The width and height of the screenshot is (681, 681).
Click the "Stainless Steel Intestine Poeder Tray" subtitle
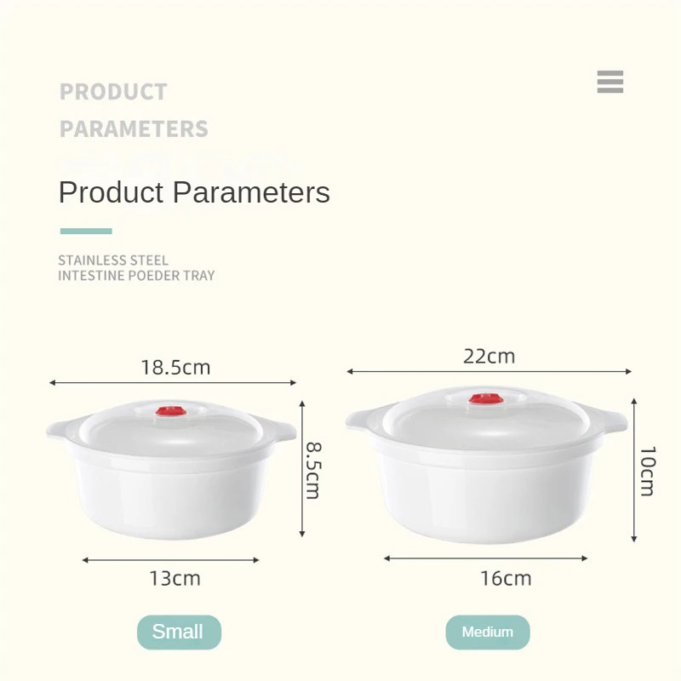(x=136, y=267)
